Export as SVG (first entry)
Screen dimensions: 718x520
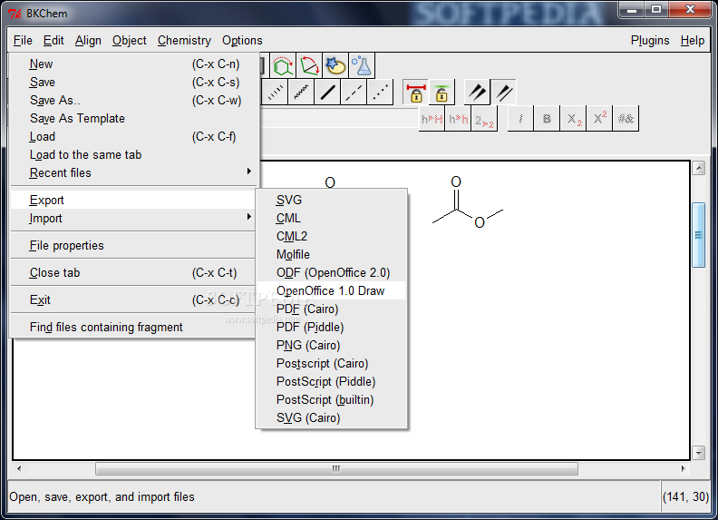[x=332, y=200]
